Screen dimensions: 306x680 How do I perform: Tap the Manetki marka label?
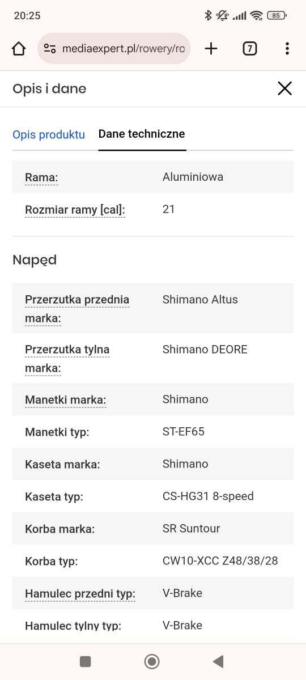(66, 399)
